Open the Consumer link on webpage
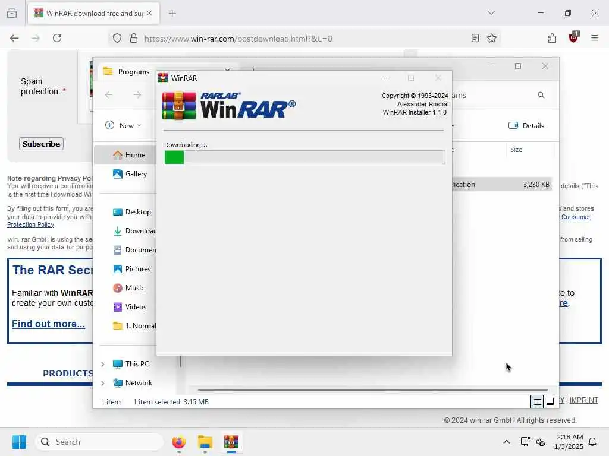The image size is (609, 456). [x=576, y=217]
